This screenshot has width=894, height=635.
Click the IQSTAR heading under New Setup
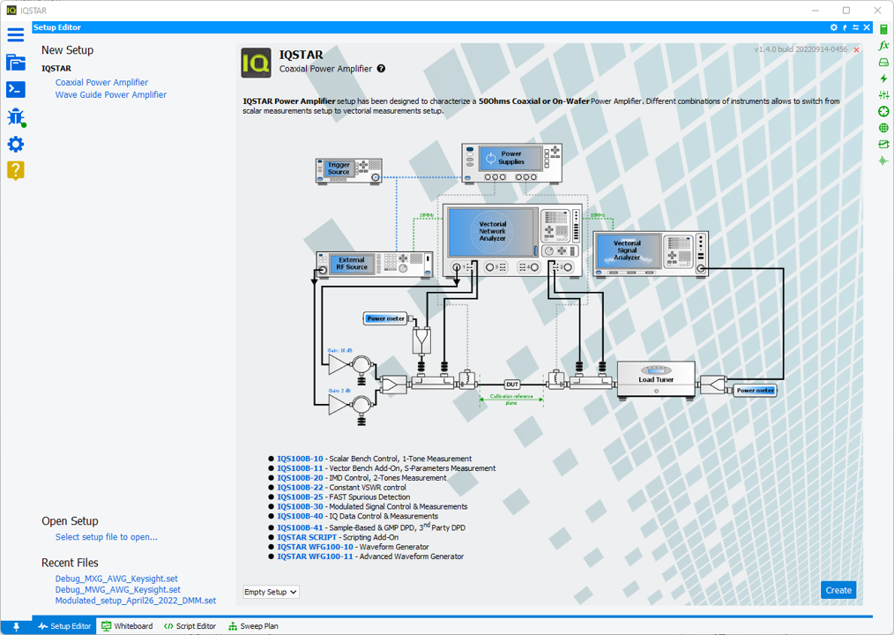click(56, 69)
